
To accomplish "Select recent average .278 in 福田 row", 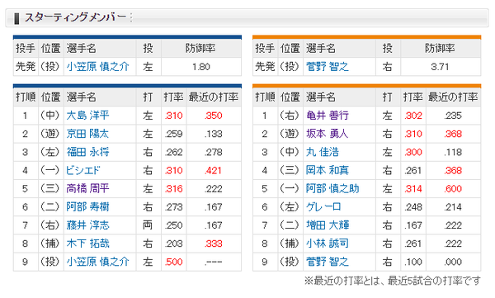I will pyautogui.click(x=214, y=153).
